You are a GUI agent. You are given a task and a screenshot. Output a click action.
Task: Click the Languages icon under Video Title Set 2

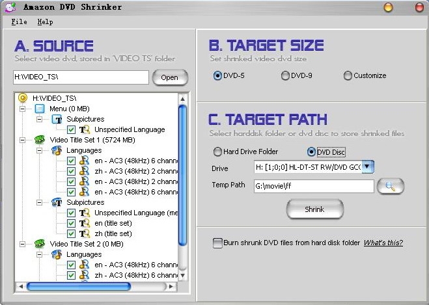click(57, 254)
